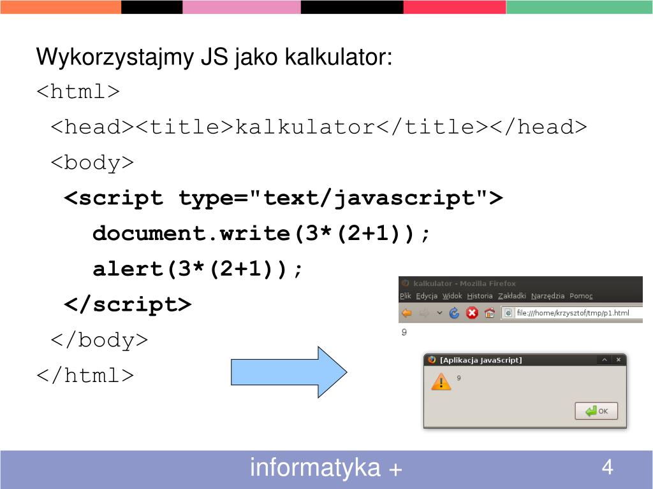Click the slide number 4 in footer
Viewport: 653px width, 489px height.
coord(608,467)
